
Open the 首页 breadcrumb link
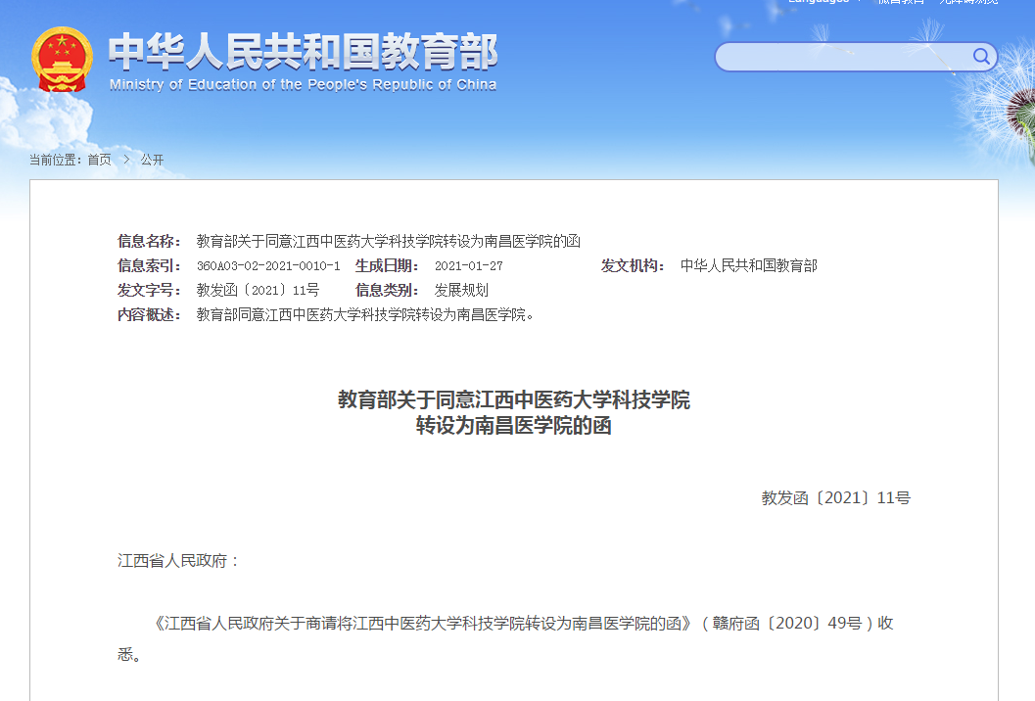pos(99,160)
